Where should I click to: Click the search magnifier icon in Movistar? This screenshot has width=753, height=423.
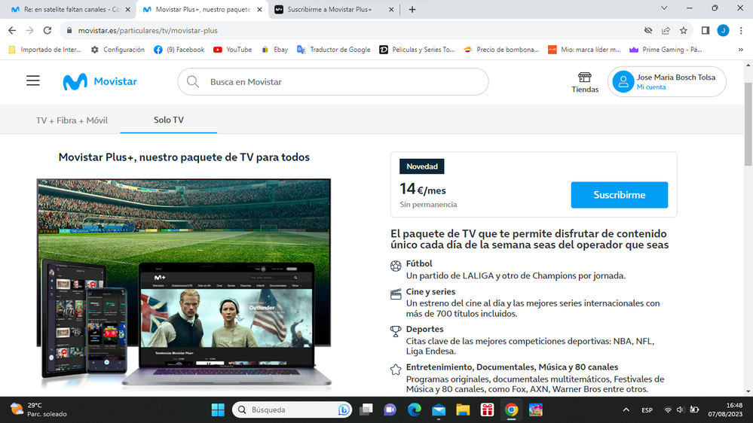(x=193, y=81)
